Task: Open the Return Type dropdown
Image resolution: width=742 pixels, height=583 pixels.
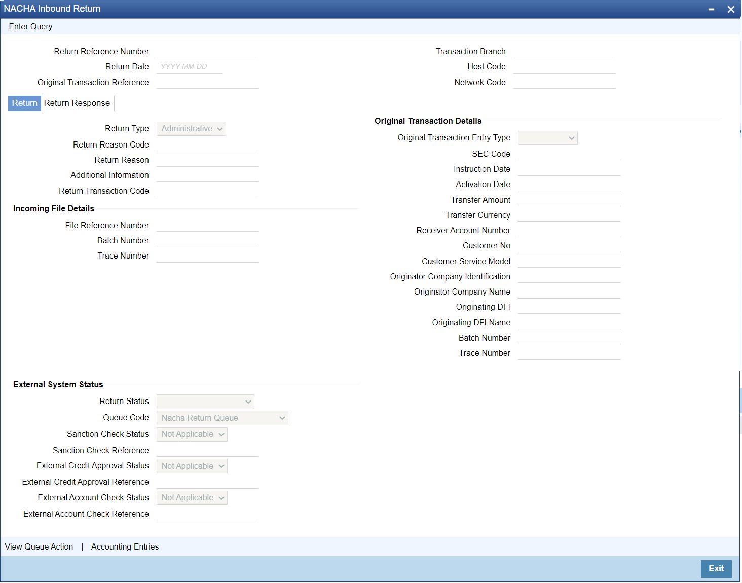Action: 191,129
